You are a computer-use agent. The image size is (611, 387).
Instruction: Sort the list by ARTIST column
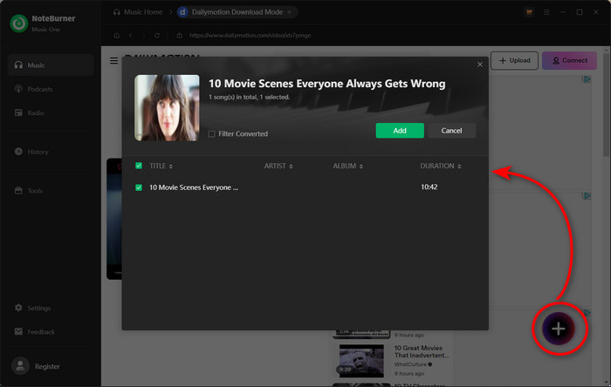click(278, 166)
